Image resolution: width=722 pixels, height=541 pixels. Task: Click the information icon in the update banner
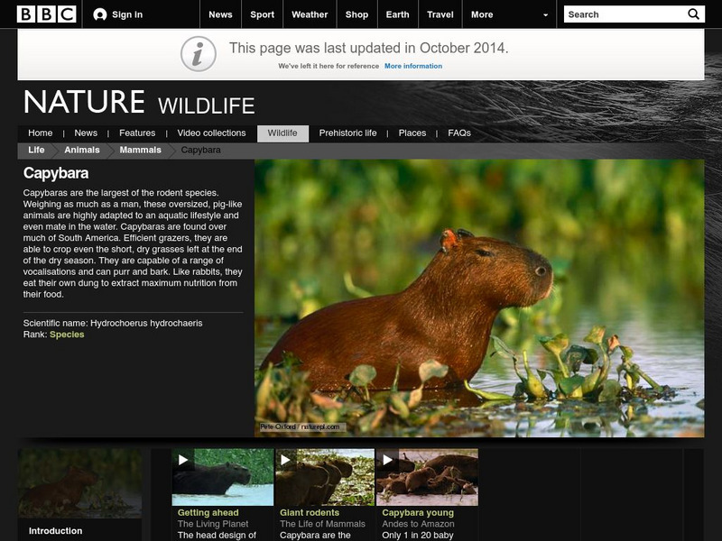click(x=198, y=52)
